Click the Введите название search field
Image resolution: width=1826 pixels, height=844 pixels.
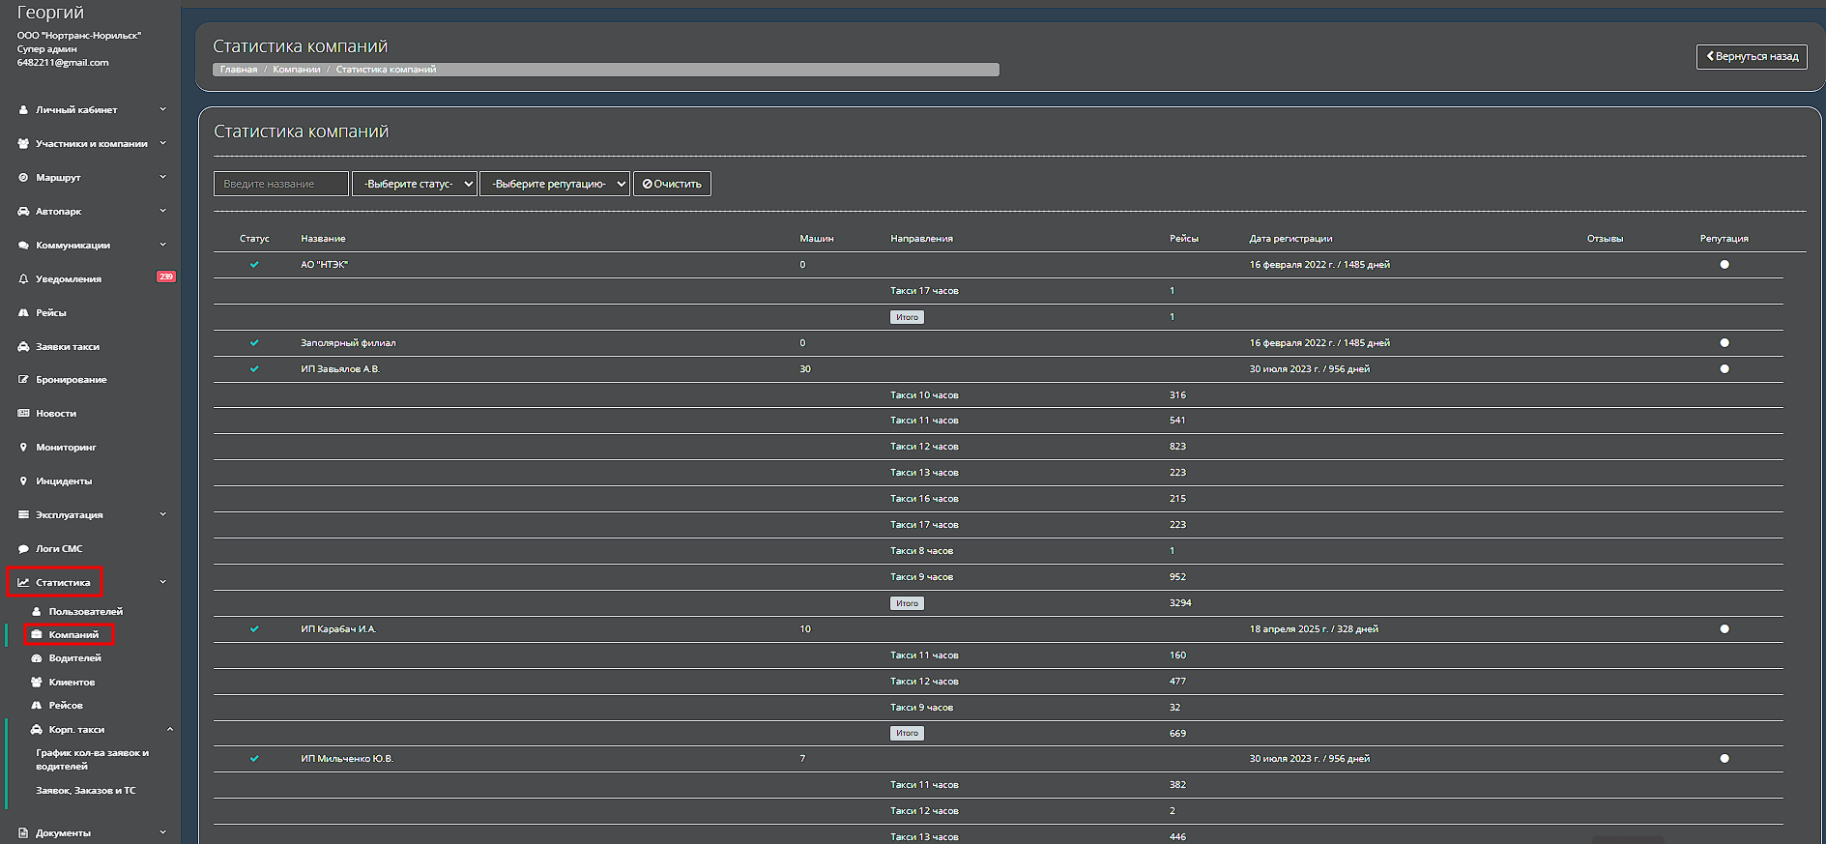click(x=280, y=184)
